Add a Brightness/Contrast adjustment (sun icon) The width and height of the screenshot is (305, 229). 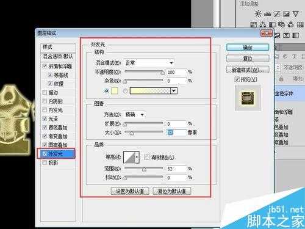coord(258,14)
